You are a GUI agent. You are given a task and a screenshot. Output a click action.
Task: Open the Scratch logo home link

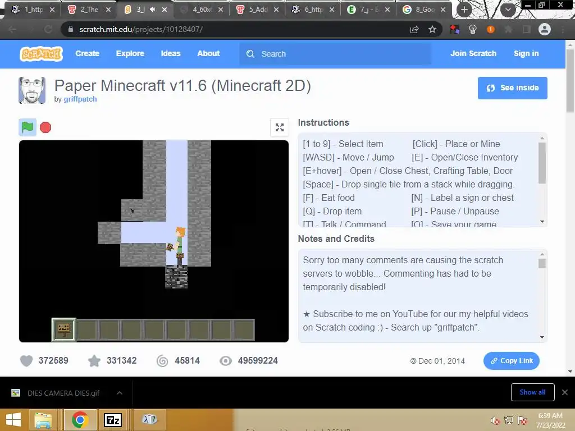[x=41, y=54]
